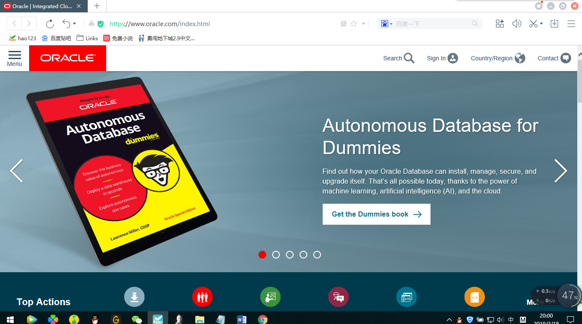The image size is (582, 324).
Task: Go back with browser back arrow
Action: [14, 24]
